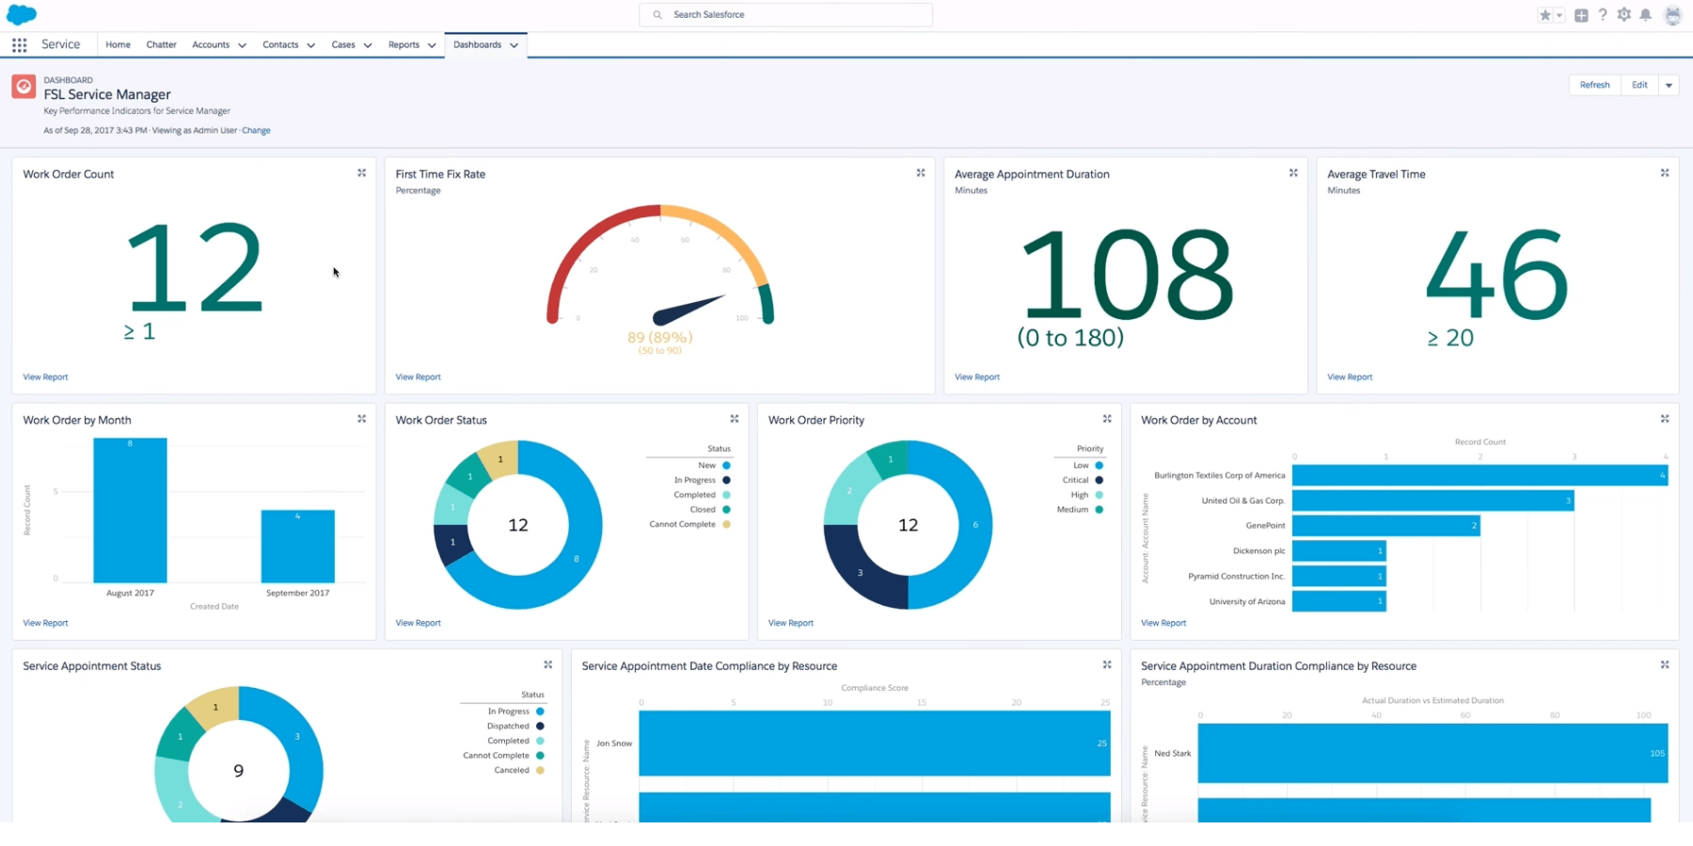Click the red dashboard gauge icon
This screenshot has width=1693, height=846.
pos(24,87)
